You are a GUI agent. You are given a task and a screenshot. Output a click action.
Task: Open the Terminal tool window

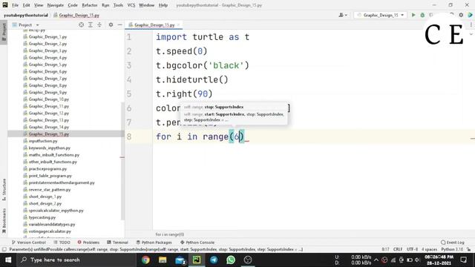tap(117, 243)
